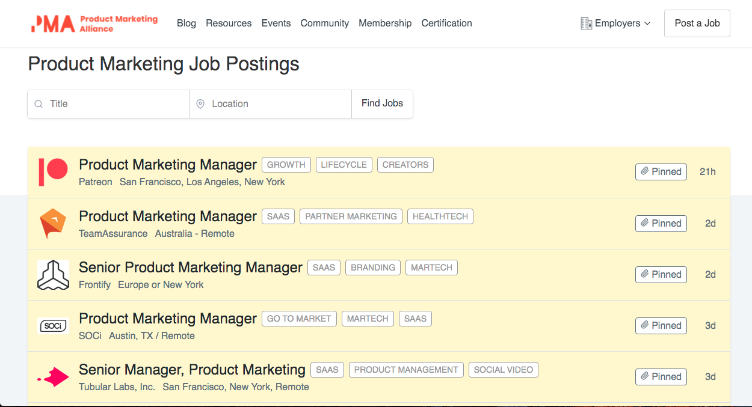Select the HEALTHTECH tag
The width and height of the screenshot is (752, 407).
[440, 216]
